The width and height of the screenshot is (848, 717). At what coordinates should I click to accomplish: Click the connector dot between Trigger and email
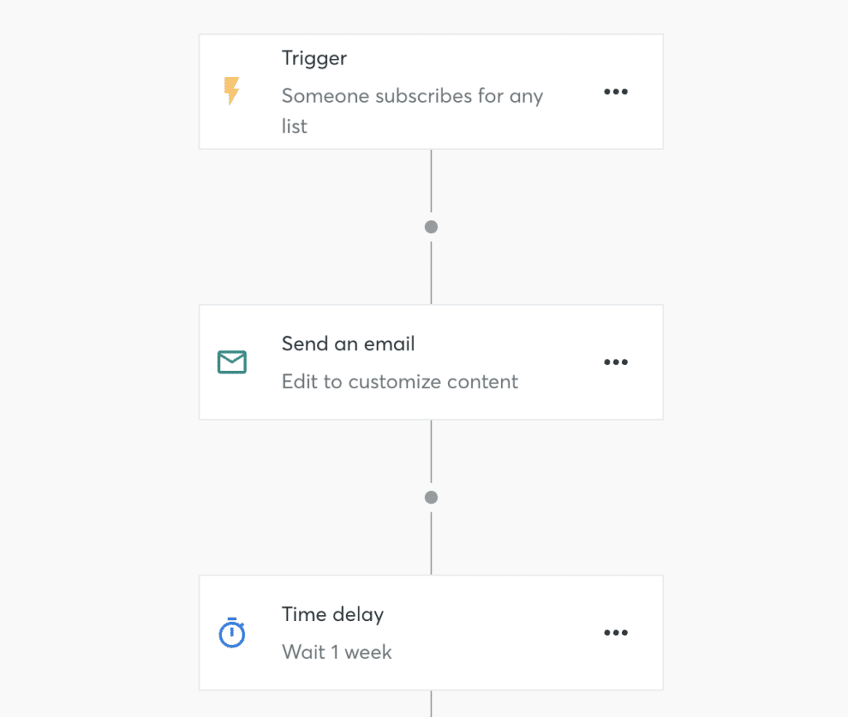[431, 226]
